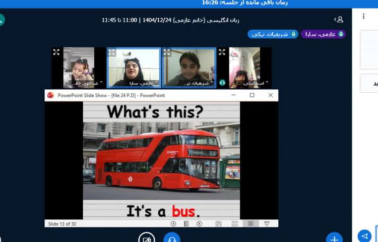Minimize the PowerPoint Slide Show window
The height and width of the screenshot is (242, 378).
coord(233,95)
